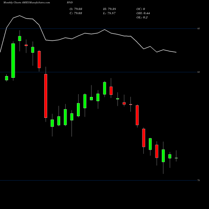209x209 pixels.
Task: Select the tallest green candlestick body
Action: tap(13, 61)
